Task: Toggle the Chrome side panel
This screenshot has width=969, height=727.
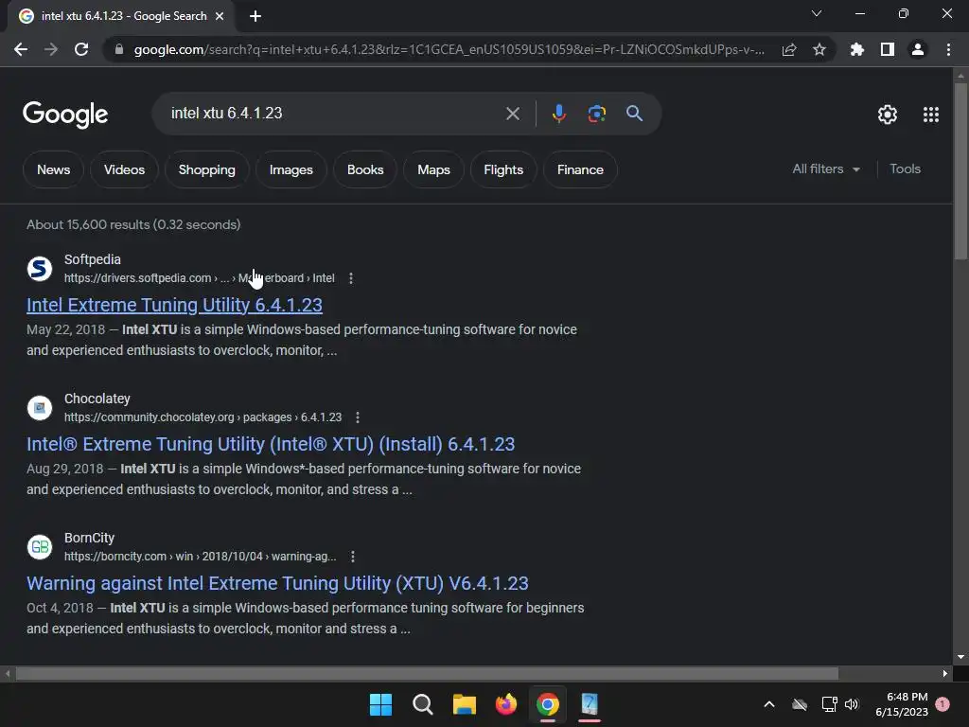Action: (x=888, y=49)
